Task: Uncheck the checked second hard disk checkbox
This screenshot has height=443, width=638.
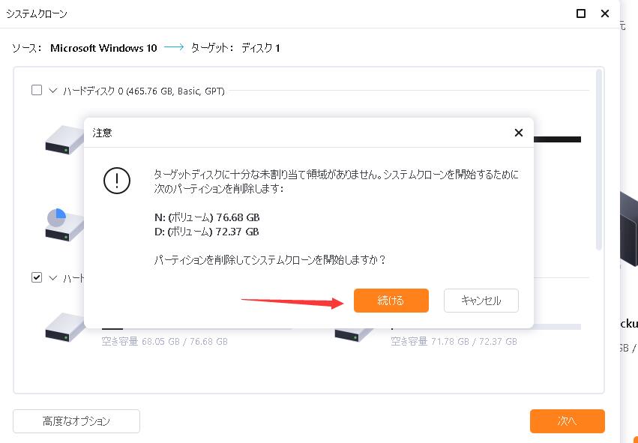Action: coord(37,277)
